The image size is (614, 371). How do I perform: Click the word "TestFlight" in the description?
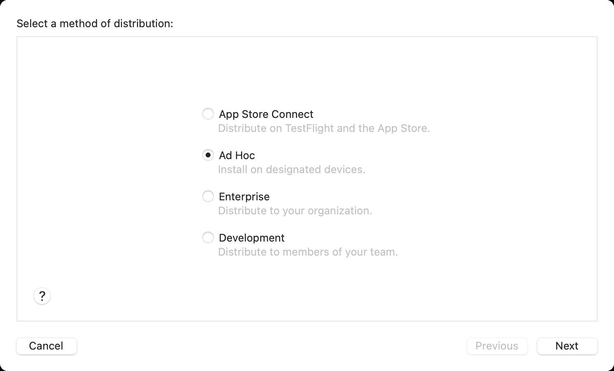pyautogui.click(x=309, y=128)
